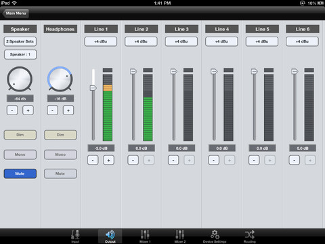Decrease Line 3 level with minus
Viewport: 325px width, 244px height.
173,160
